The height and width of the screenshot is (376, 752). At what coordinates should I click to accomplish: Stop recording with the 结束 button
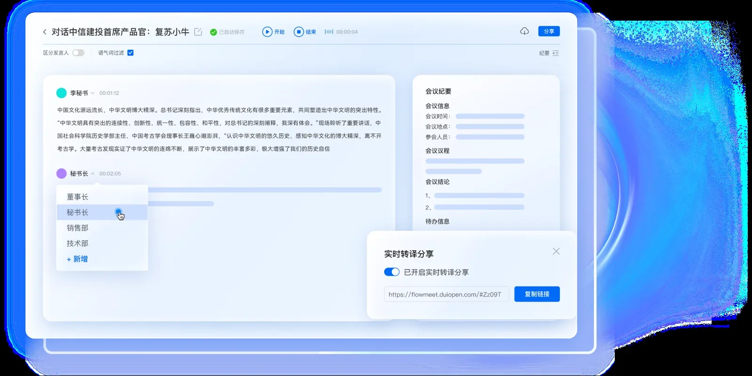tap(305, 32)
